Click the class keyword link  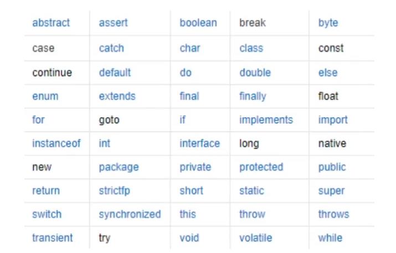coord(251,49)
